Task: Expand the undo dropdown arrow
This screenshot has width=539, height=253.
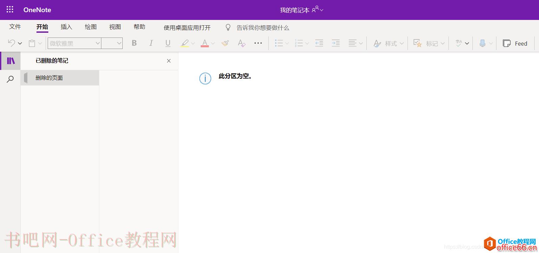Action: coord(20,43)
